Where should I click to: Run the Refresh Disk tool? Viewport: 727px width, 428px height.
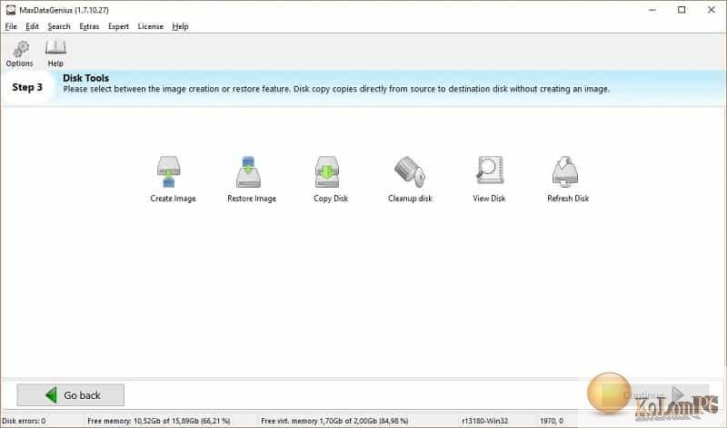pyautogui.click(x=567, y=179)
